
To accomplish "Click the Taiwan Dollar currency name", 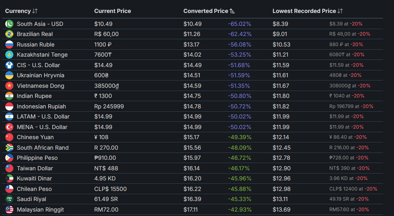I will click(x=35, y=168).
